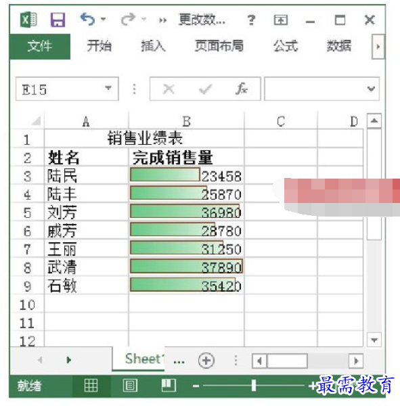This screenshot has width=400, height=406.
Task: Confirm the entry with the checkmark
Action: click(x=206, y=89)
